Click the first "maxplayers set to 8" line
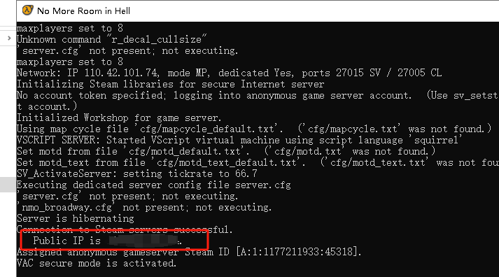The width and height of the screenshot is (499, 277). pos(70,28)
